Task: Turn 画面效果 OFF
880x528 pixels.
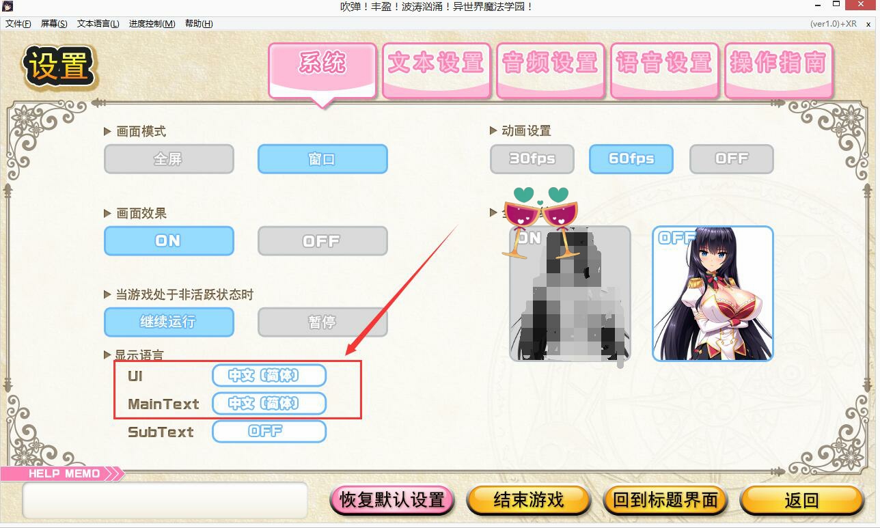Action: click(x=322, y=241)
